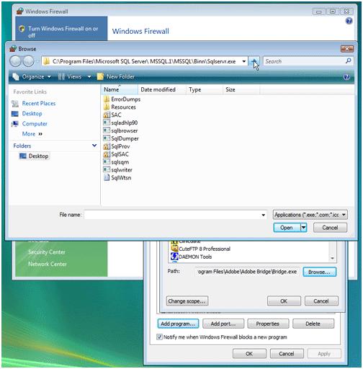Click the Delete button
363x369 pixels.
point(313,324)
